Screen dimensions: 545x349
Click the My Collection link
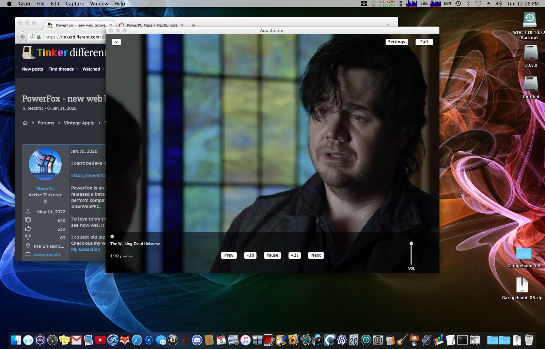point(85,249)
